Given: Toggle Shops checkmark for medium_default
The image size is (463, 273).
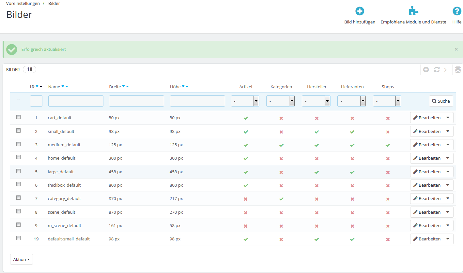Looking at the screenshot, I should (388, 145).
